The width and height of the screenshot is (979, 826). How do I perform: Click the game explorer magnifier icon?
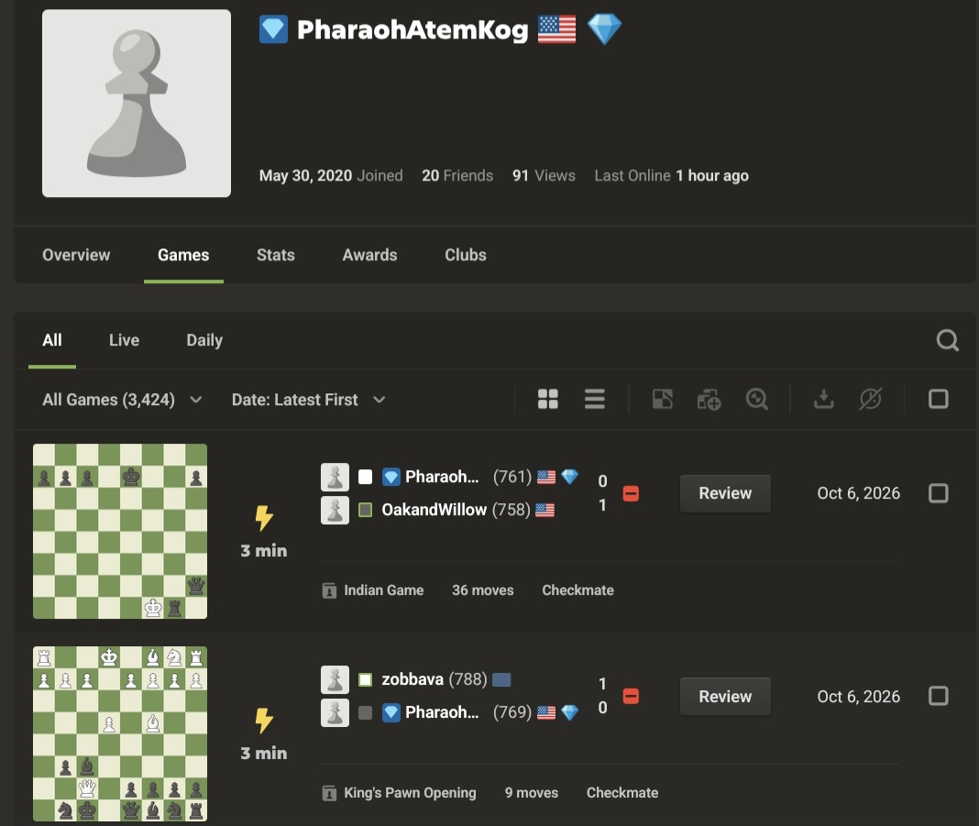(757, 399)
